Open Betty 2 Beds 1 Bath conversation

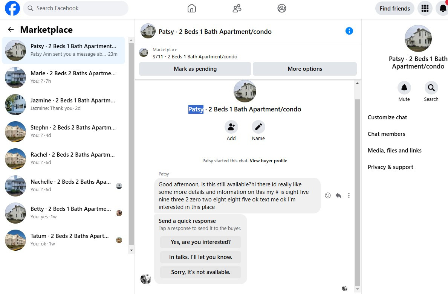[x=63, y=213]
